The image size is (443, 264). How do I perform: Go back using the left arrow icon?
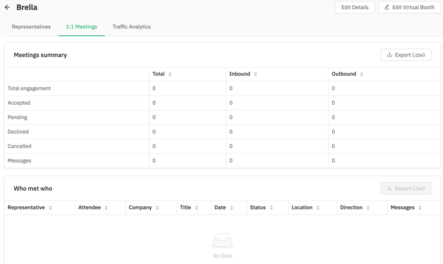coord(7,7)
